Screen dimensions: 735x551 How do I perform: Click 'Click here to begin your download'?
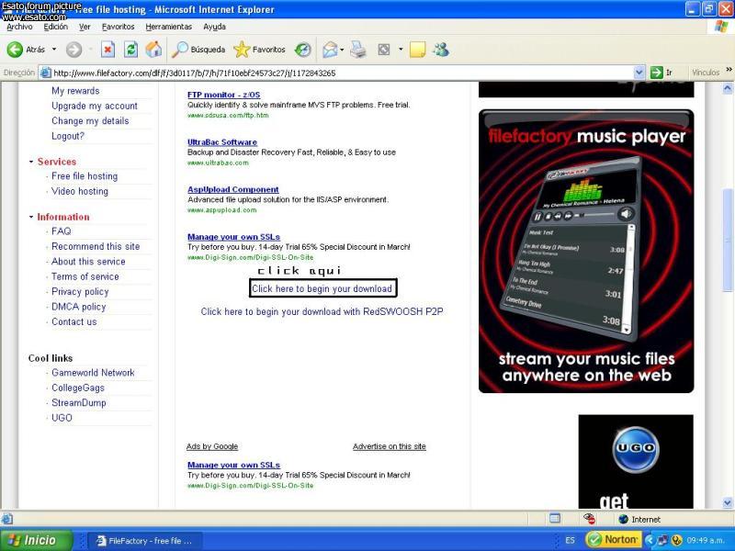point(322,288)
